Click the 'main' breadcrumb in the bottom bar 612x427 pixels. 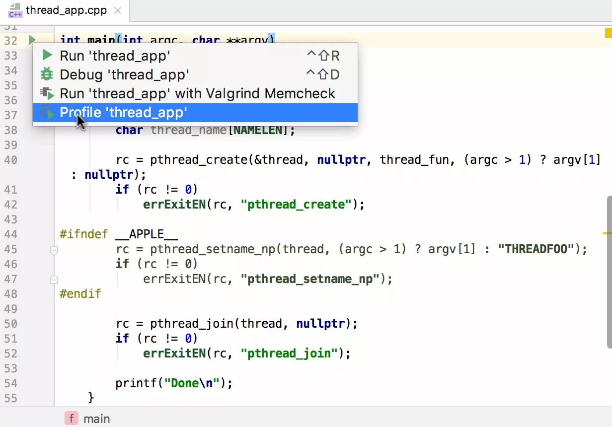point(96,419)
